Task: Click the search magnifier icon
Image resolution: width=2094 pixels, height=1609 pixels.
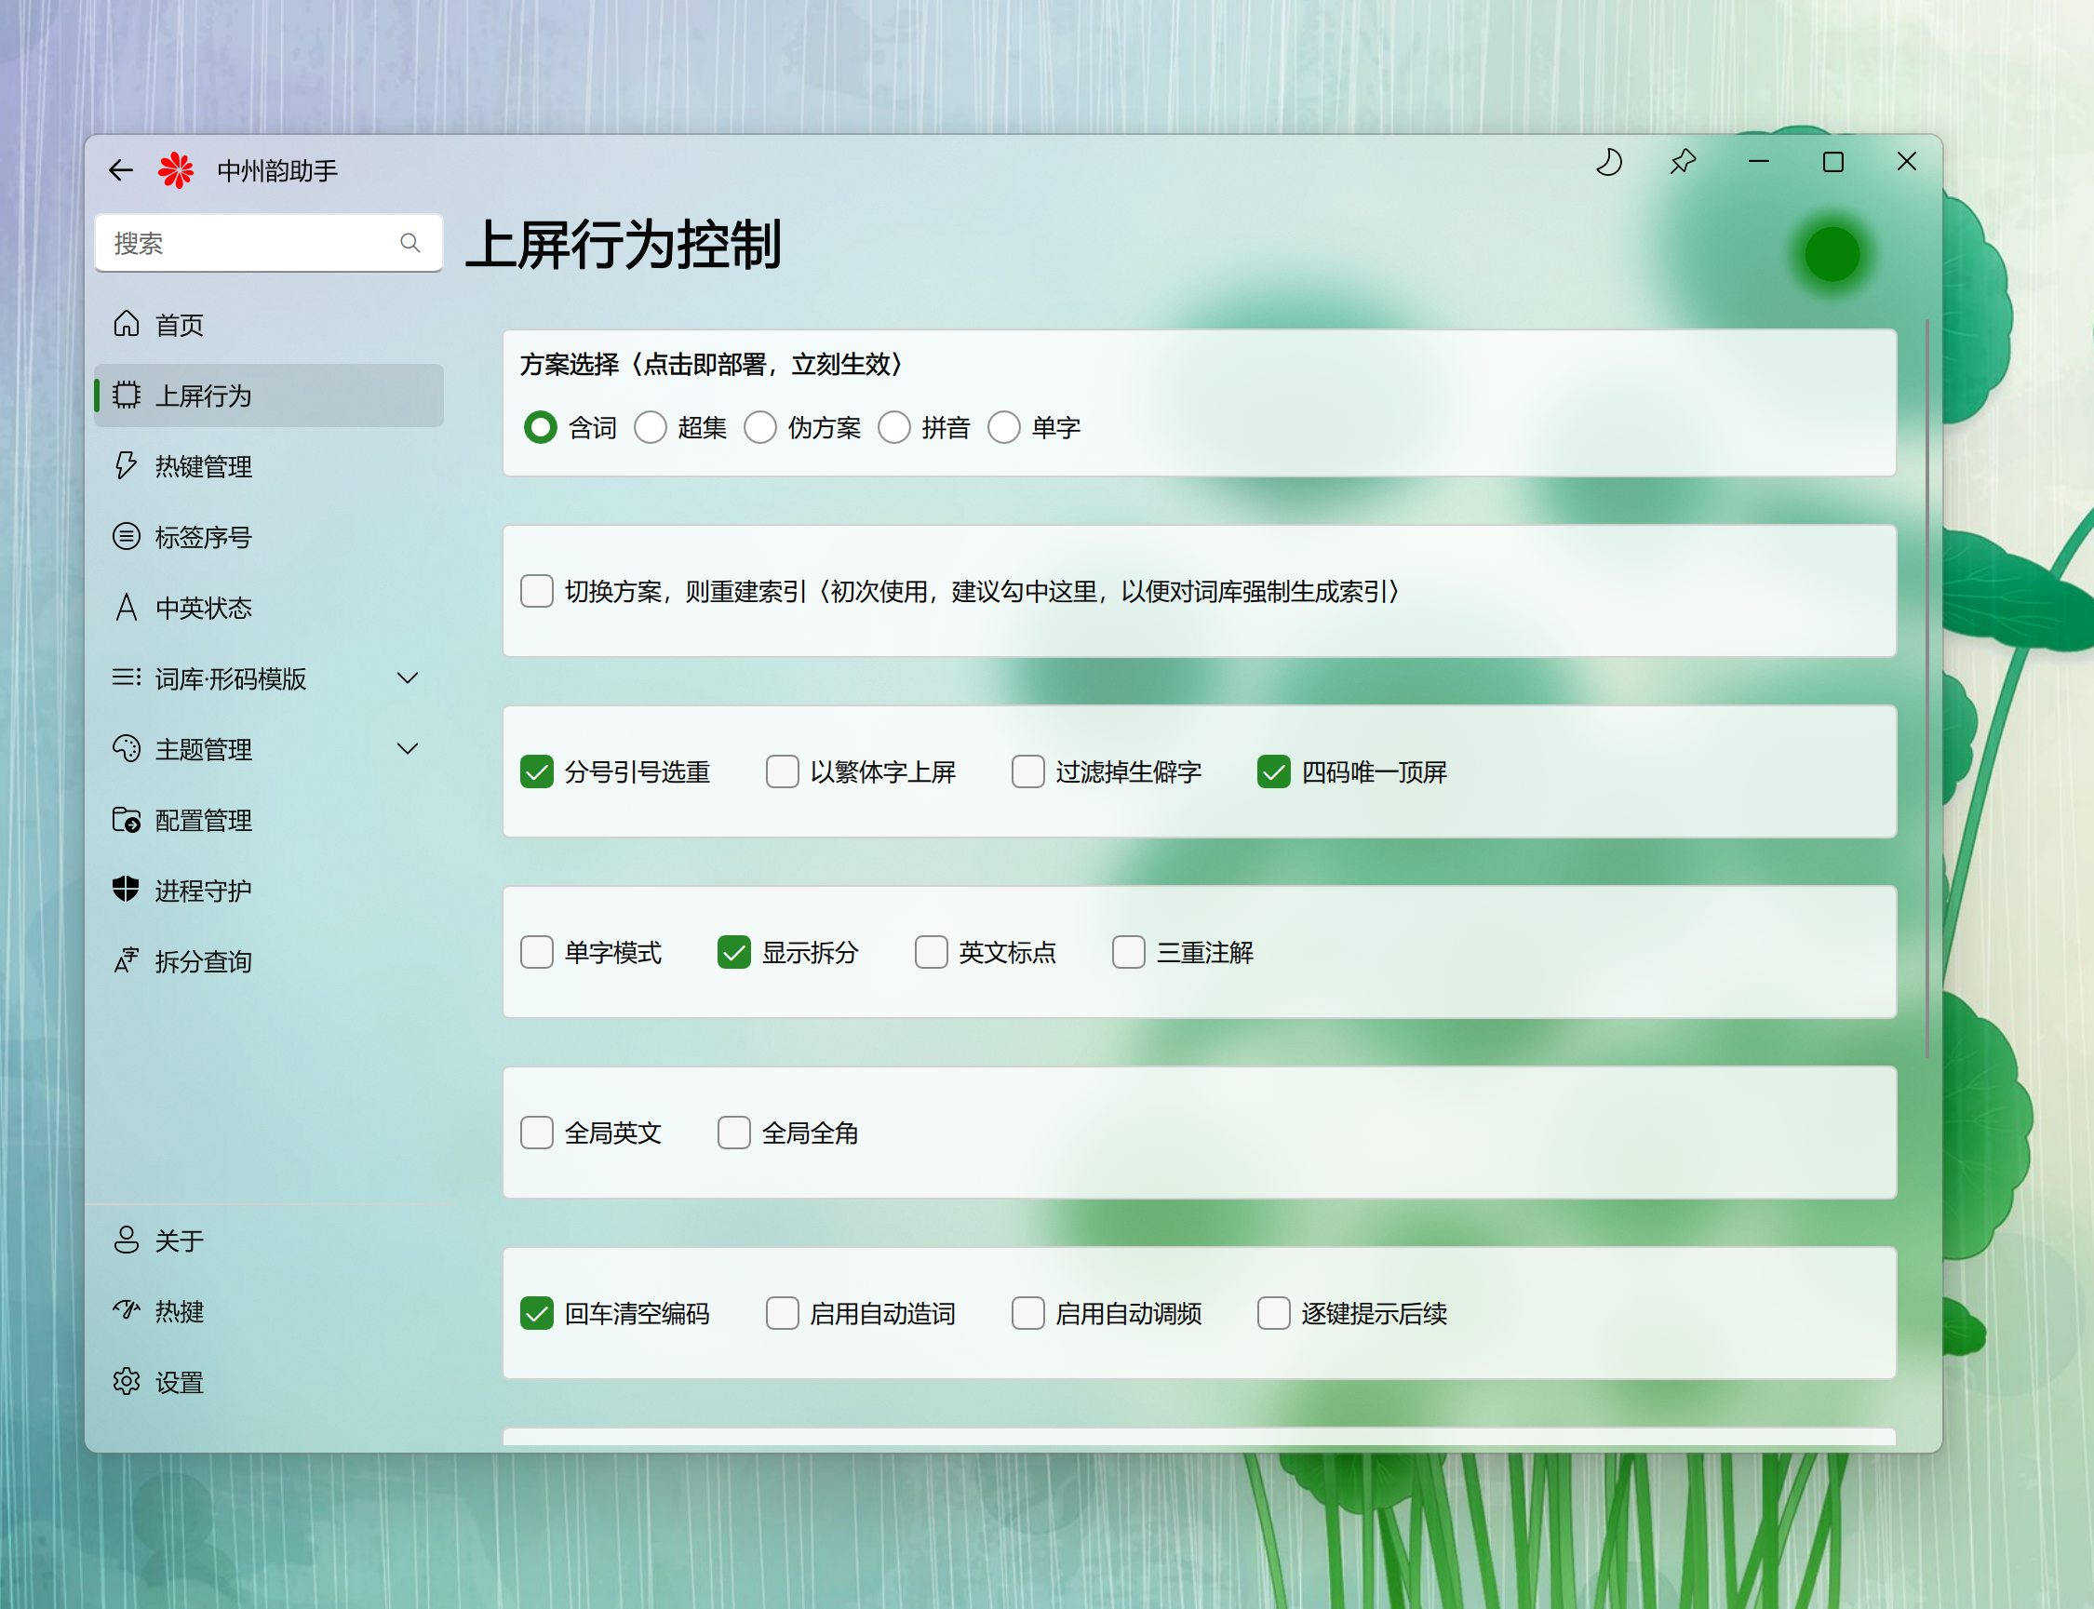Action: tap(410, 243)
